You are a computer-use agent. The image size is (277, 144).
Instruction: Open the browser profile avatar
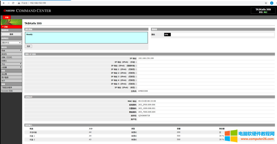pos(272,3)
